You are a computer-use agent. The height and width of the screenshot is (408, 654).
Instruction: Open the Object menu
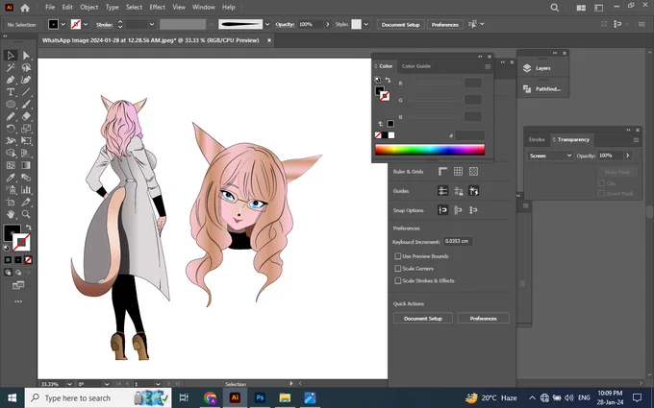point(89,7)
